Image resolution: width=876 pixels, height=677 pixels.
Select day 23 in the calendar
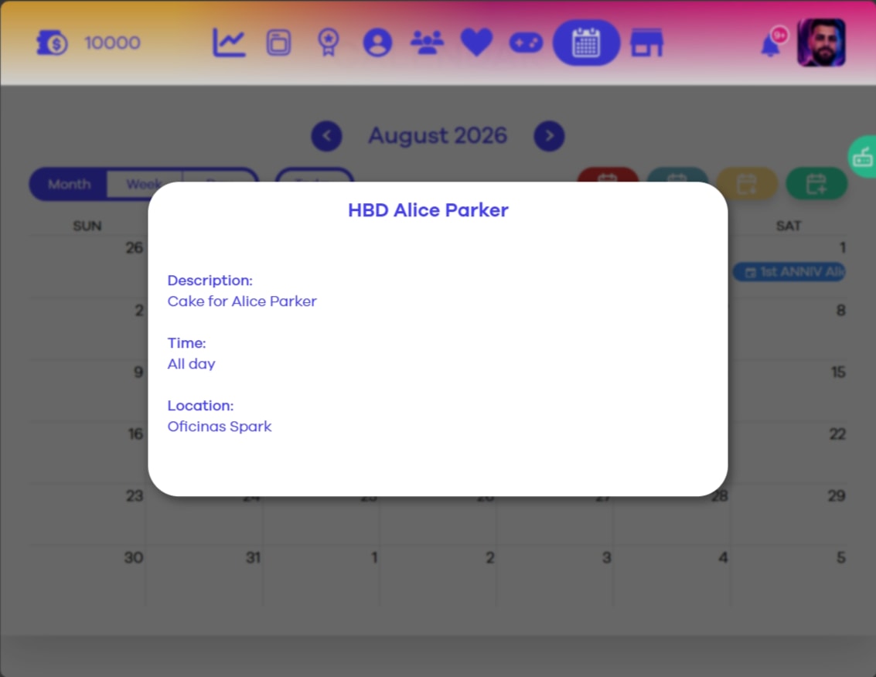pyautogui.click(x=134, y=496)
